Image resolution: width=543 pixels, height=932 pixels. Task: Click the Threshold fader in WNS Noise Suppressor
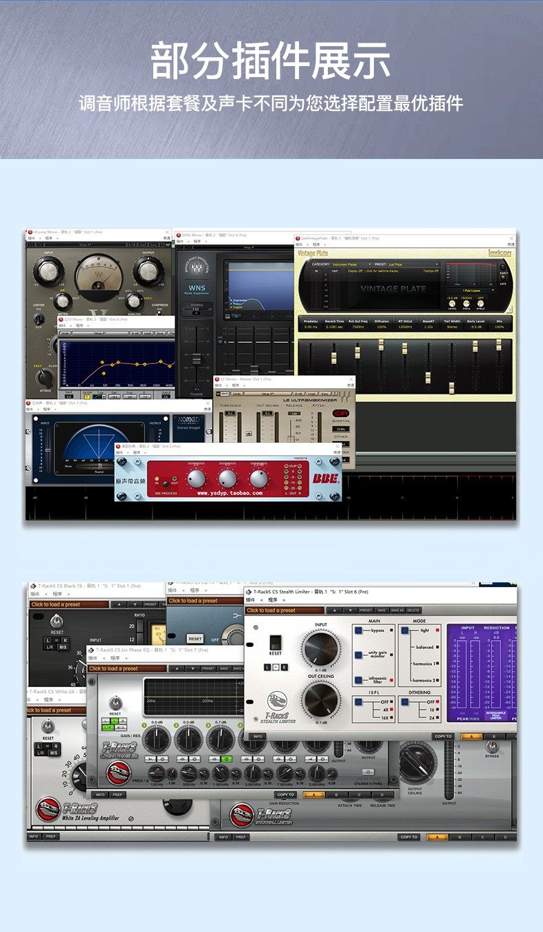pyautogui.click(x=197, y=360)
